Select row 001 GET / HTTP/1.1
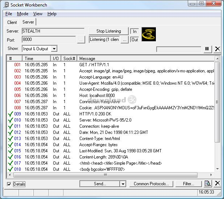 [x=111, y=65]
